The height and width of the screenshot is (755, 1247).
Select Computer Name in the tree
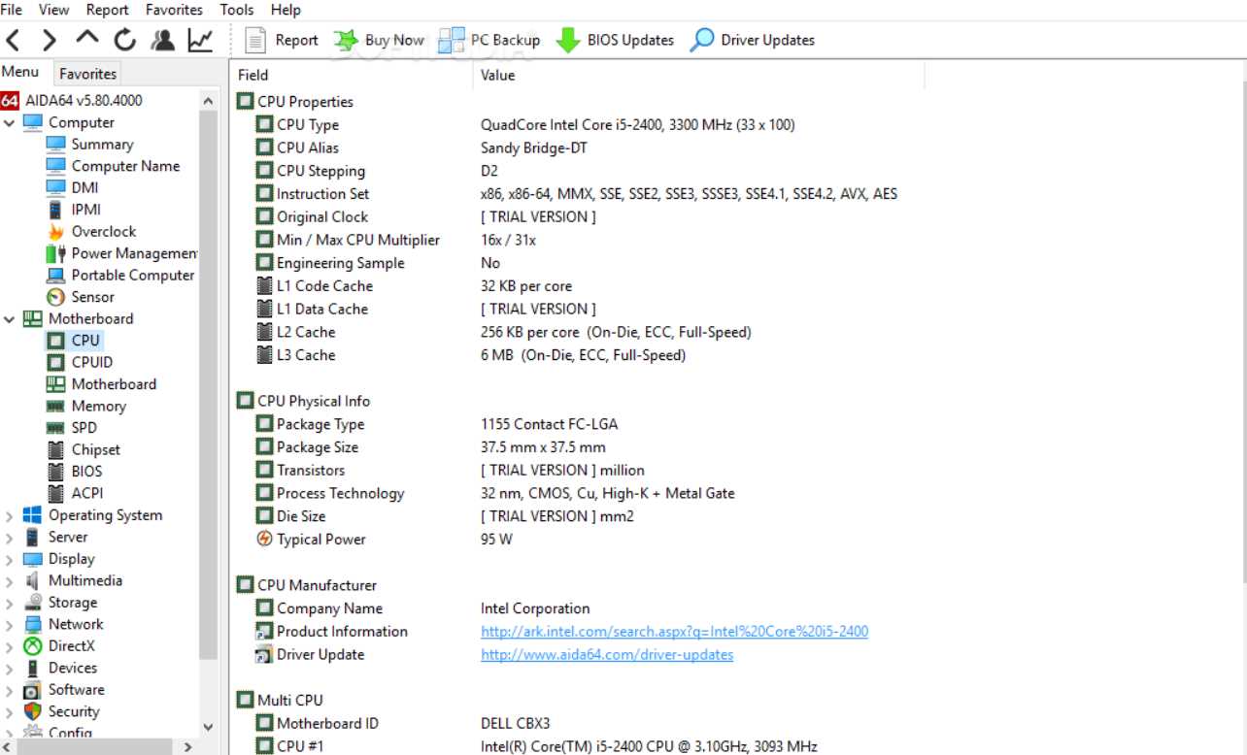(x=113, y=166)
